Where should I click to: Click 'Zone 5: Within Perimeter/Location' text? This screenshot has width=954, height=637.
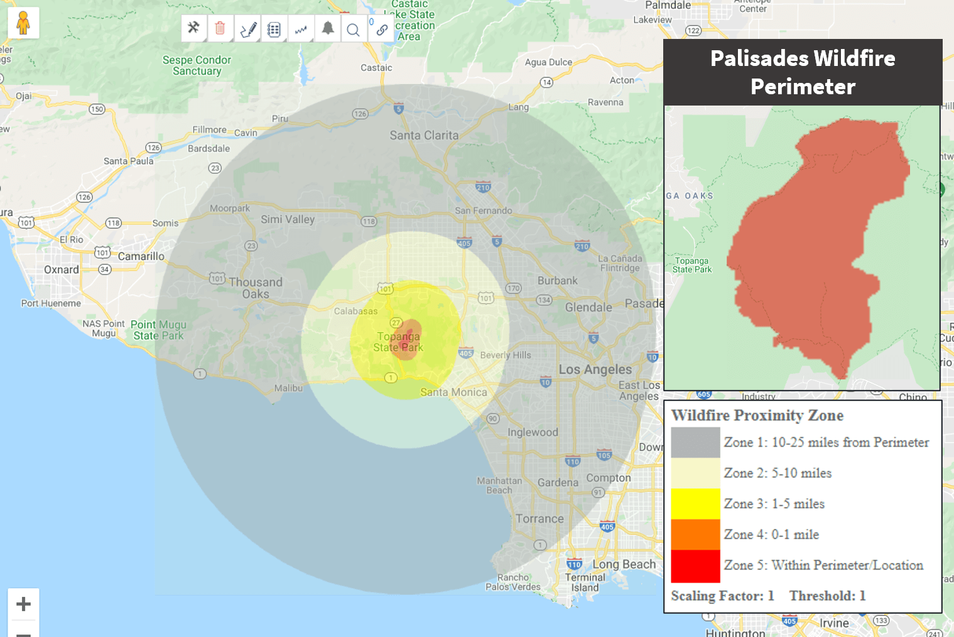tap(823, 565)
